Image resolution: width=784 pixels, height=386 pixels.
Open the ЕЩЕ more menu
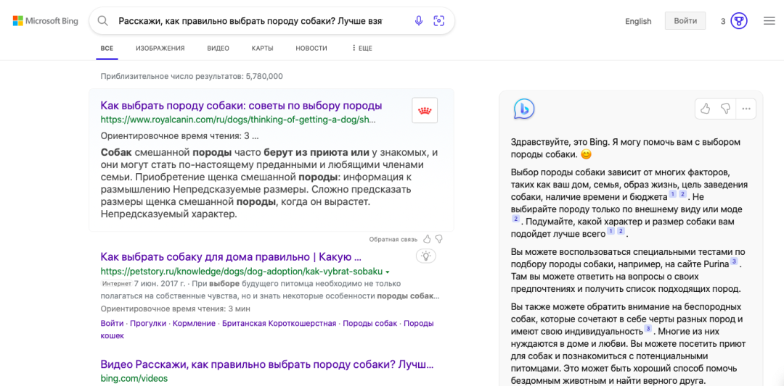click(x=362, y=49)
